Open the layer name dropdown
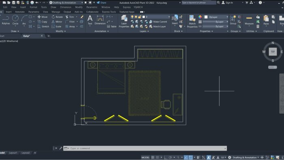This screenshot has height=160, width=284. pyautogui.click(x=151, y=17)
